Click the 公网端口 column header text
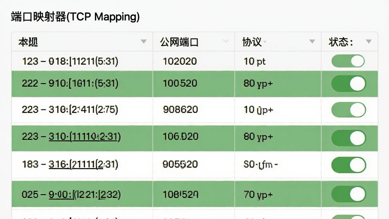Image resolution: width=389 pixels, height=219 pixels. tap(179, 42)
